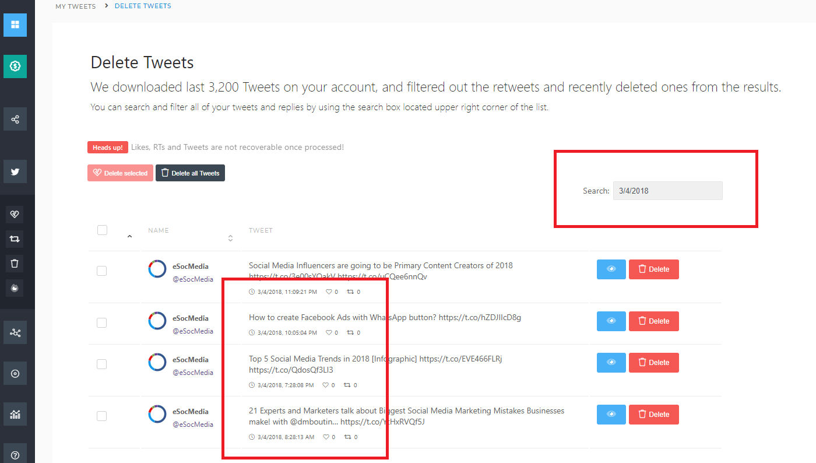Click the TWEET column header
Screen dimensions: 816x463
coord(261,230)
